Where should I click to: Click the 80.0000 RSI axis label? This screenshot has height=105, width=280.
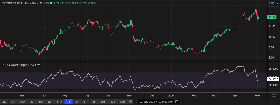[x=273, y=69]
